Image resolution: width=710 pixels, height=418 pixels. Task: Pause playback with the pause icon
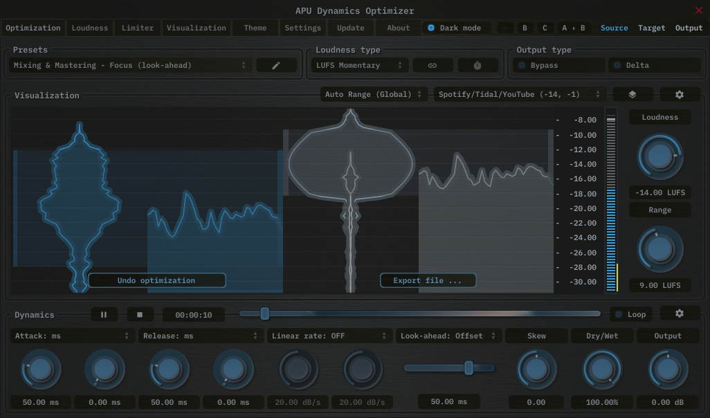(x=104, y=313)
